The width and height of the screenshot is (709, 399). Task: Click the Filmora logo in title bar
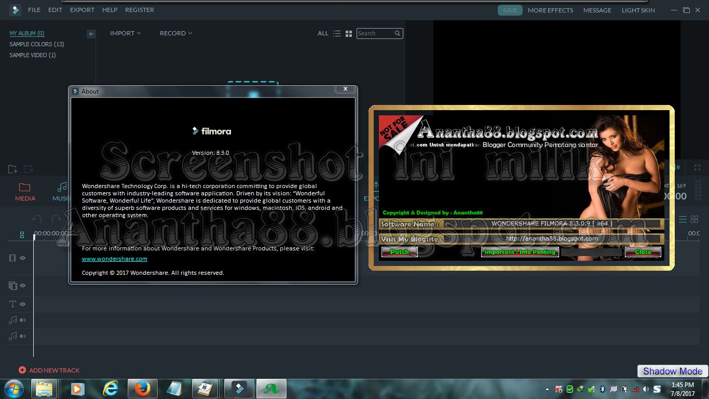point(15,10)
